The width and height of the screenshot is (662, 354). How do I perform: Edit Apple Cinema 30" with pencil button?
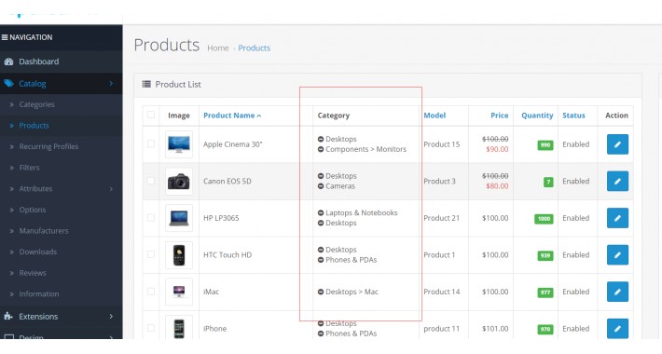pos(617,144)
